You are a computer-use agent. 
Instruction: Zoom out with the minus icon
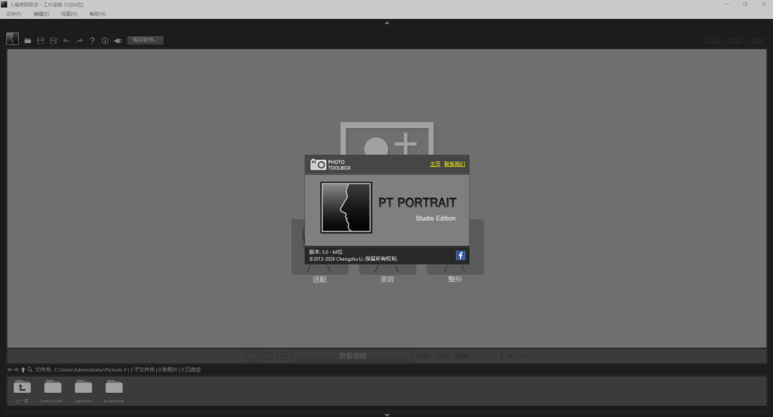522,356
